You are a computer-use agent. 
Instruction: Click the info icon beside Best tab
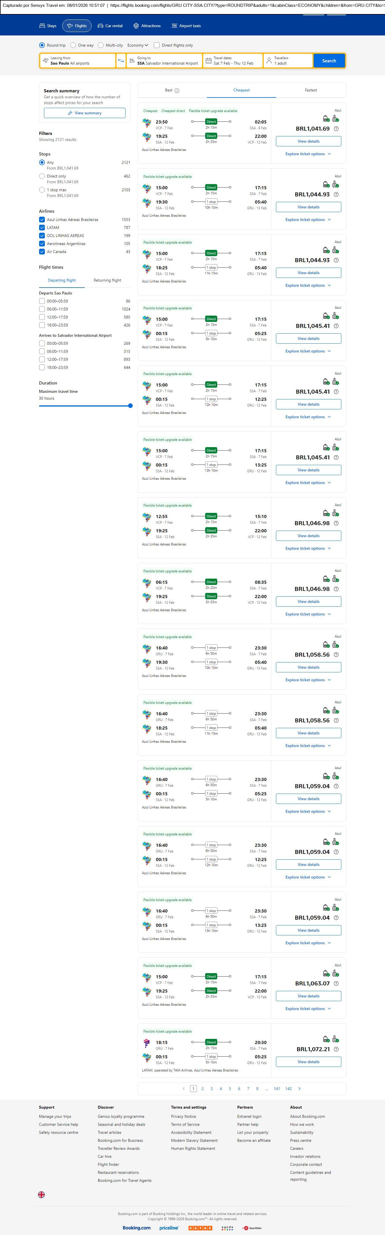(x=177, y=91)
